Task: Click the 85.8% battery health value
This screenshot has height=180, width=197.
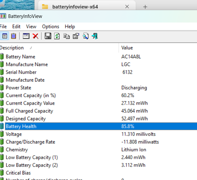Action: coord(128,126)
